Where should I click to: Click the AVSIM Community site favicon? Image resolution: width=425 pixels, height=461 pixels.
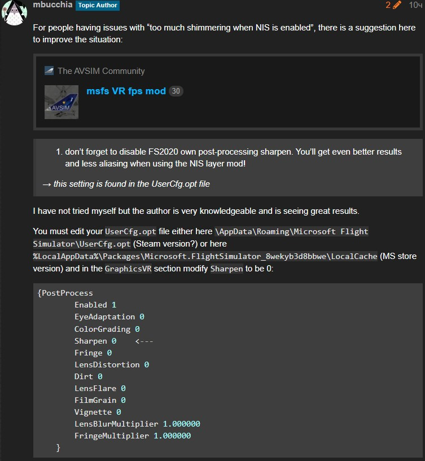[x=49, y=71]
